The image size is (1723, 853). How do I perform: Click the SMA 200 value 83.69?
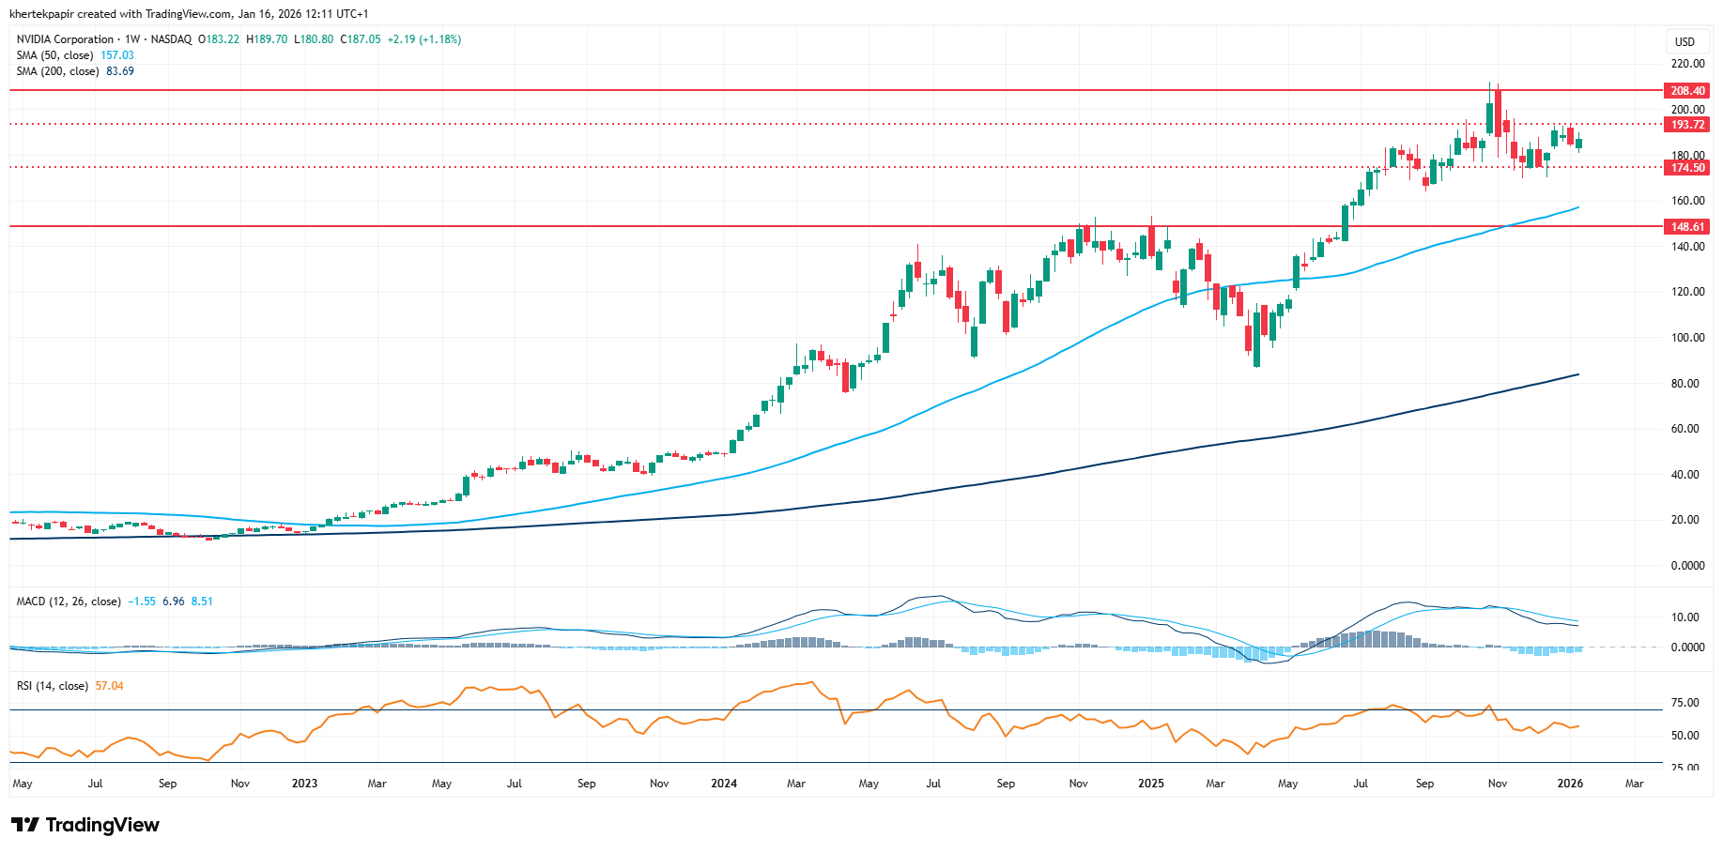click(120, 71)
